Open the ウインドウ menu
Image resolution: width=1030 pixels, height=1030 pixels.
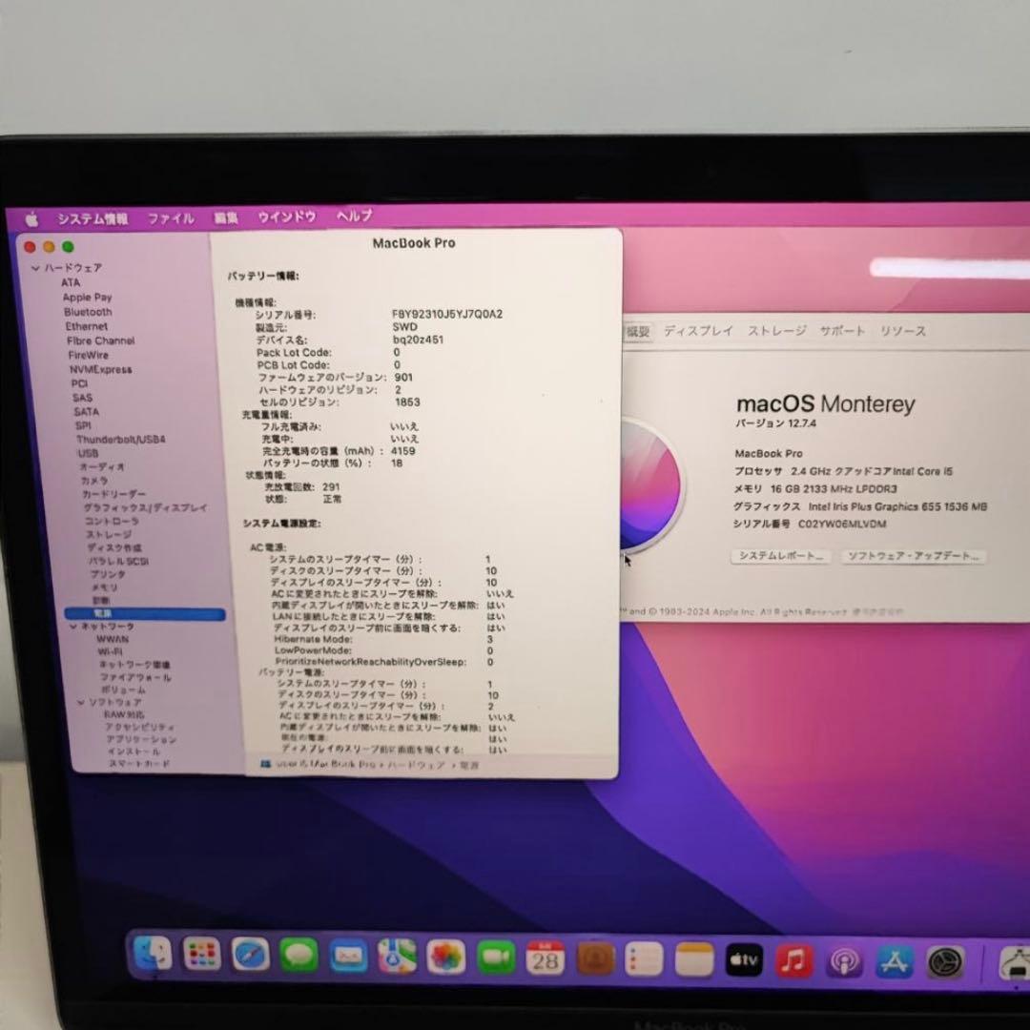coord(287,216)
